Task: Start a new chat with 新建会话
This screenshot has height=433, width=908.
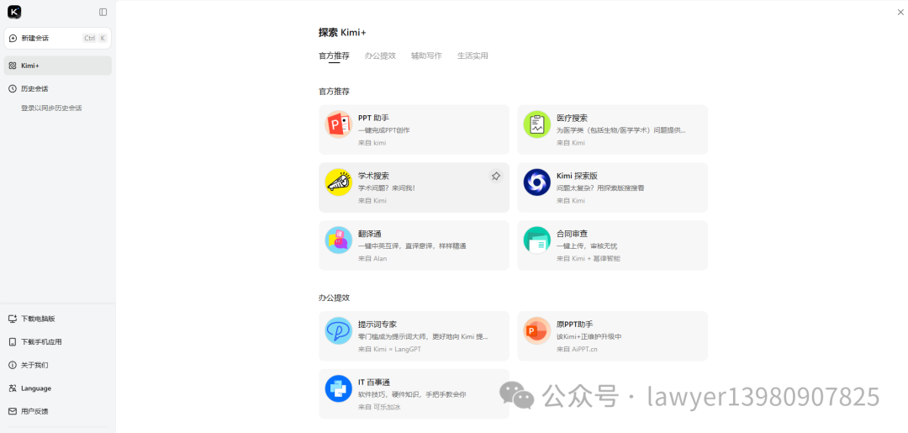Action: [x=57, y=38]
